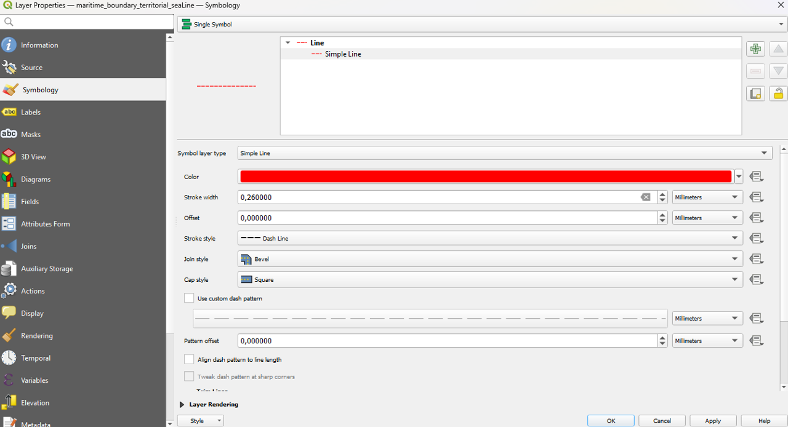The height and width of the screenshot is (427, 788).
Task: Toggle Align dash pattern to line length
Action: [x=189, y=359]
